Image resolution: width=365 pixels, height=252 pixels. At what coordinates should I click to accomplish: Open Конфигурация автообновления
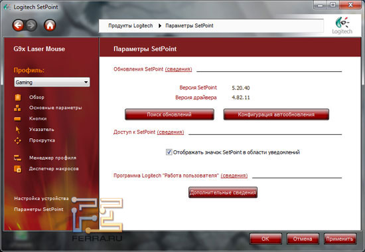click(x=276, y=114)
